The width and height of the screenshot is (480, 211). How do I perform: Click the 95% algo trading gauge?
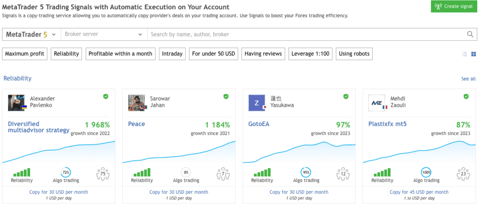tap(306, 173)
